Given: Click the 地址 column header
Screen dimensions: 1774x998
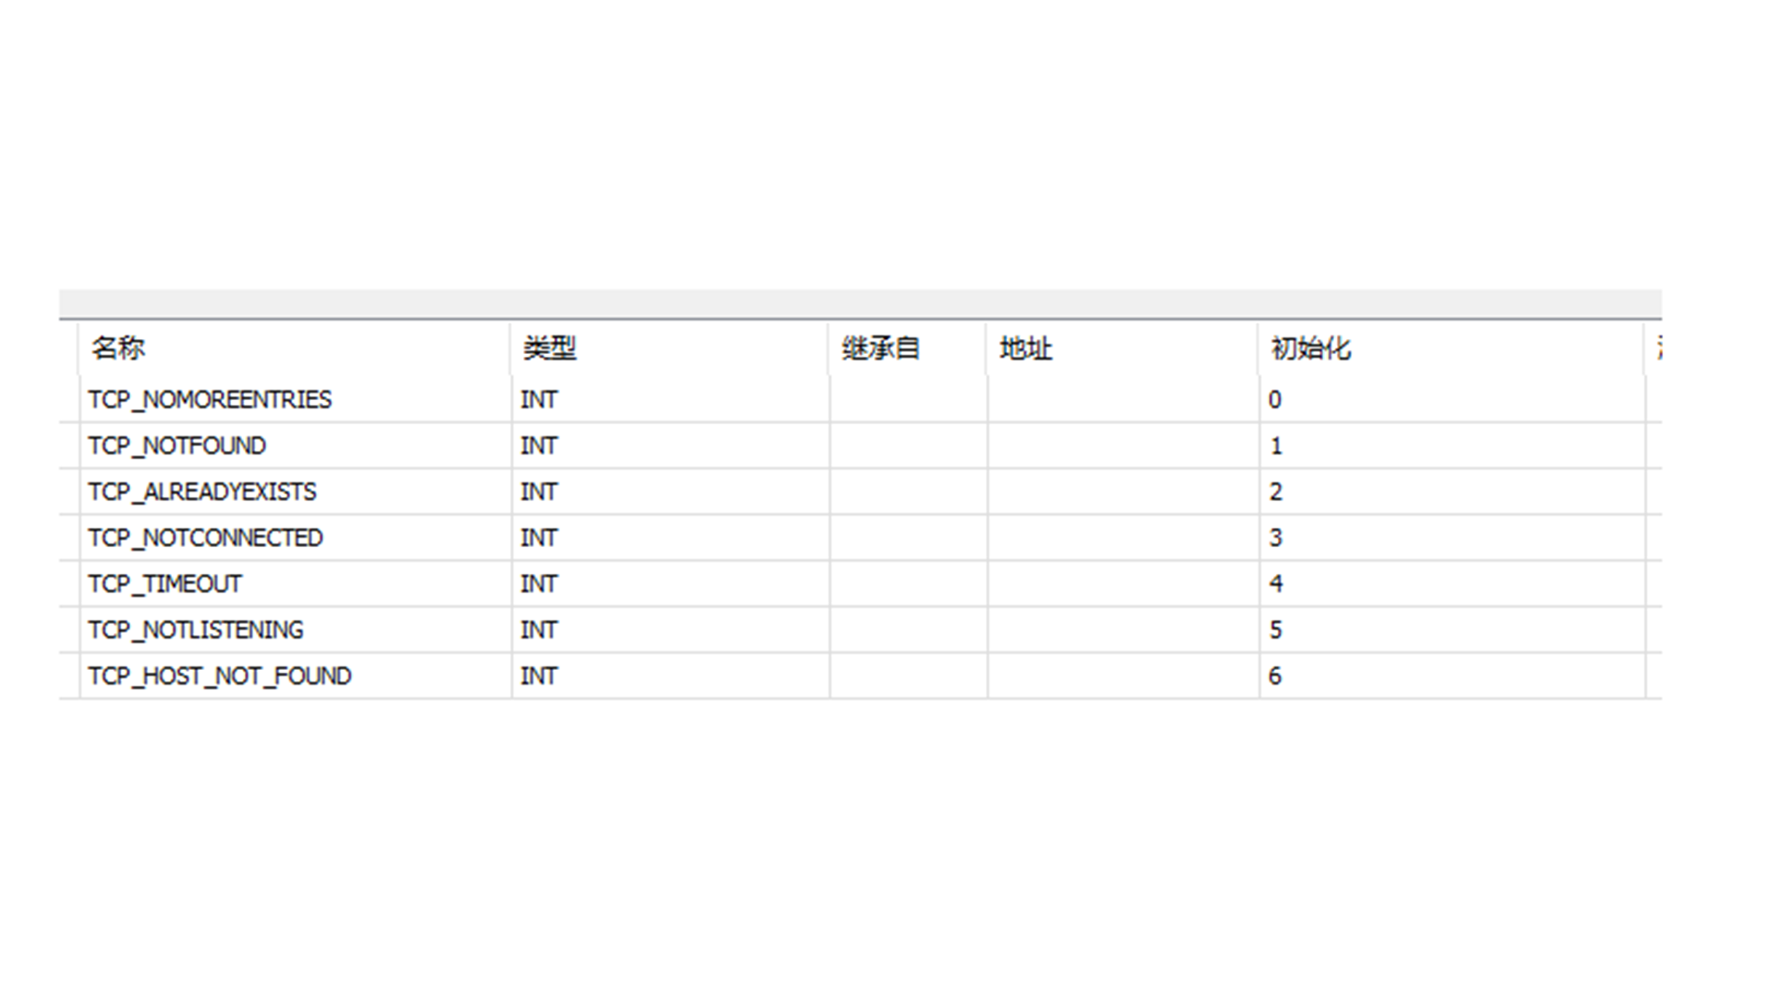Looking at the screenshot, I should tap(1026, 348).
